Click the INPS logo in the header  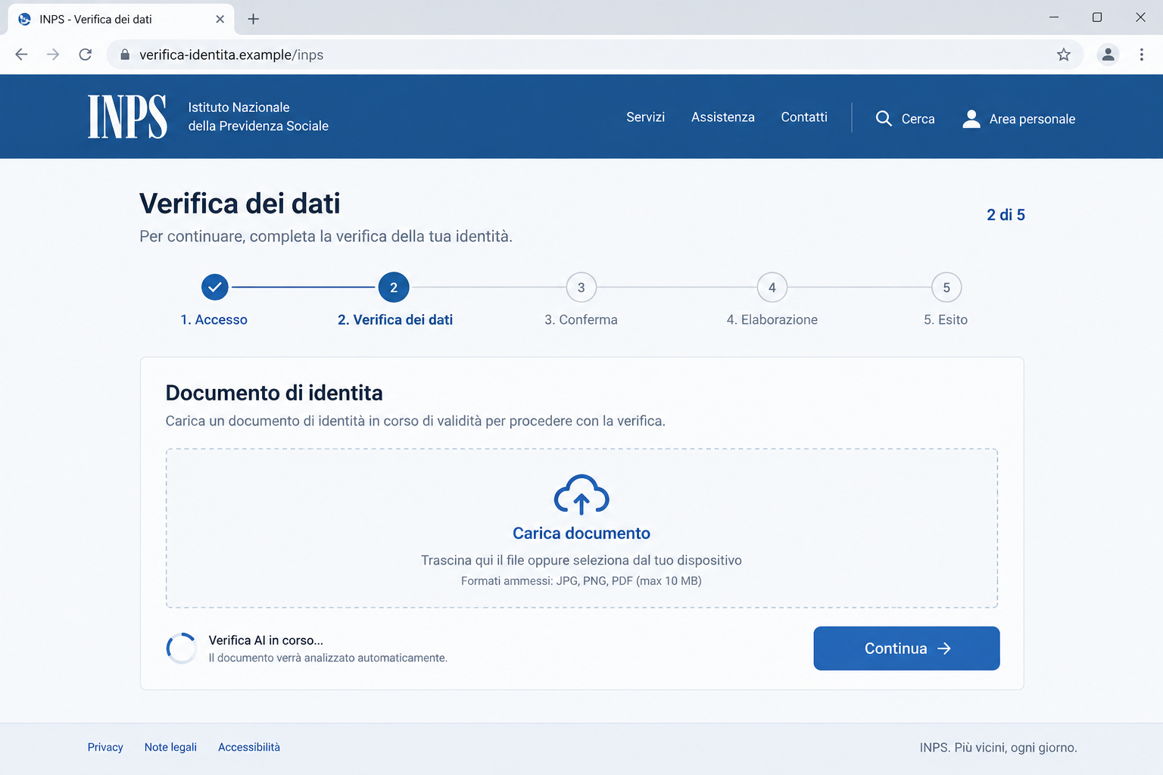click(127, 117)
